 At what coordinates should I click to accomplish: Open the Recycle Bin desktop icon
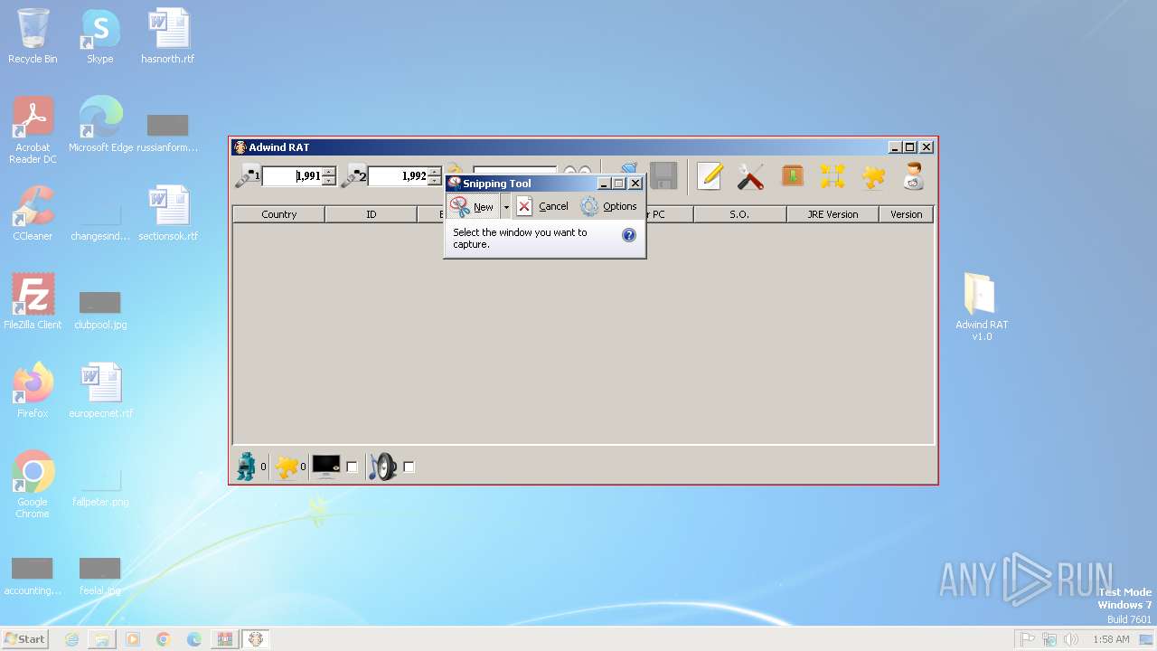33,36
